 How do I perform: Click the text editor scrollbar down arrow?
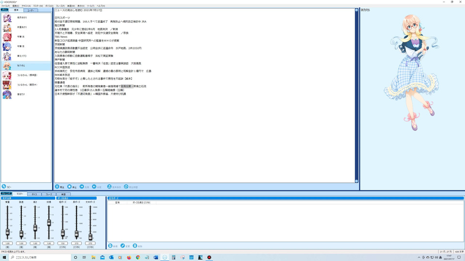pyautogui.click(x=356, y=181)
